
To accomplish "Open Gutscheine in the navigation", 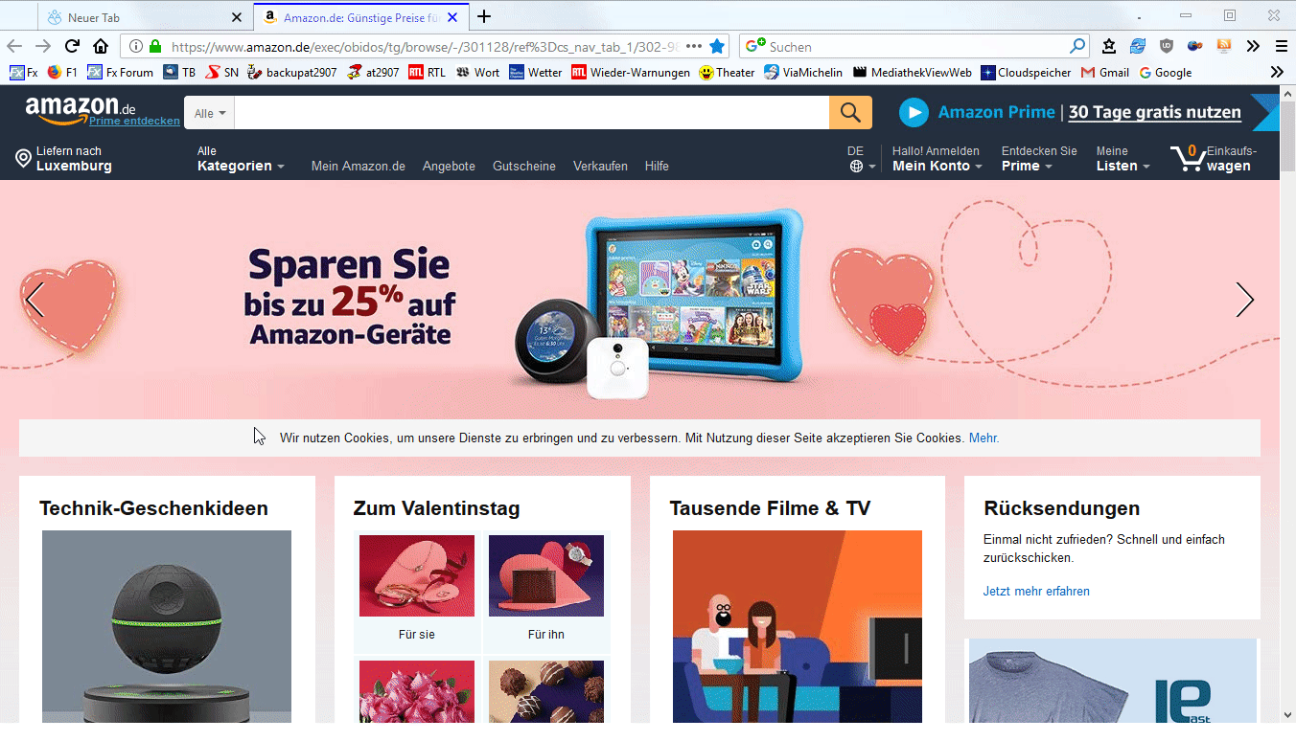I will click(x=524, y=167).
